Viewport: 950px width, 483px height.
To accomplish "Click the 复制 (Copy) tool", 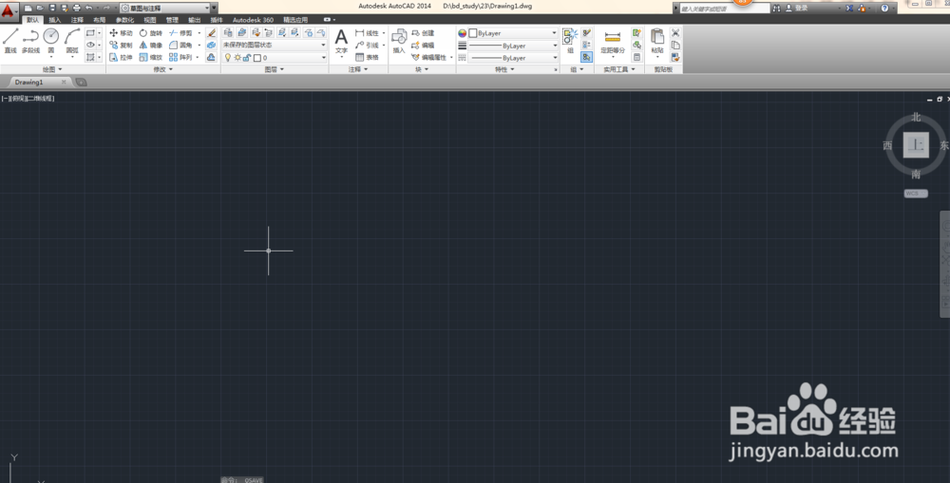I will [121, 45].
